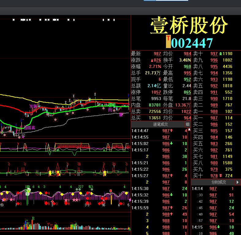Click the 换手 value 3.46%
The image size is (241, 235).
(x=185, y=60)
